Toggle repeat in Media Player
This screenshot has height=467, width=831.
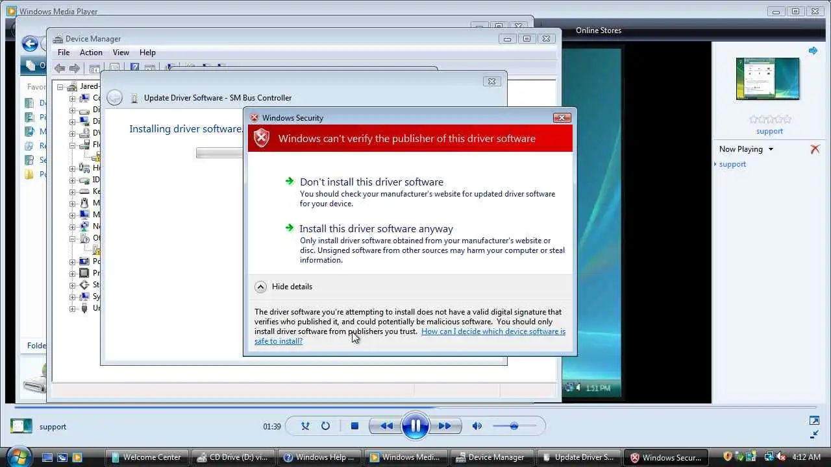coord(325,426)
